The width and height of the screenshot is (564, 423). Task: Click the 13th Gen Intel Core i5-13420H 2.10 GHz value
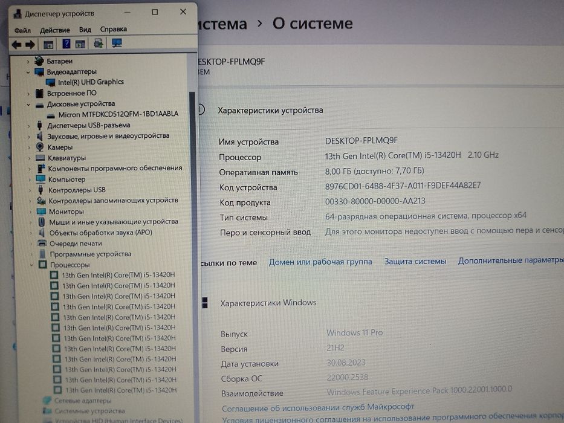[x=412, y=155]
